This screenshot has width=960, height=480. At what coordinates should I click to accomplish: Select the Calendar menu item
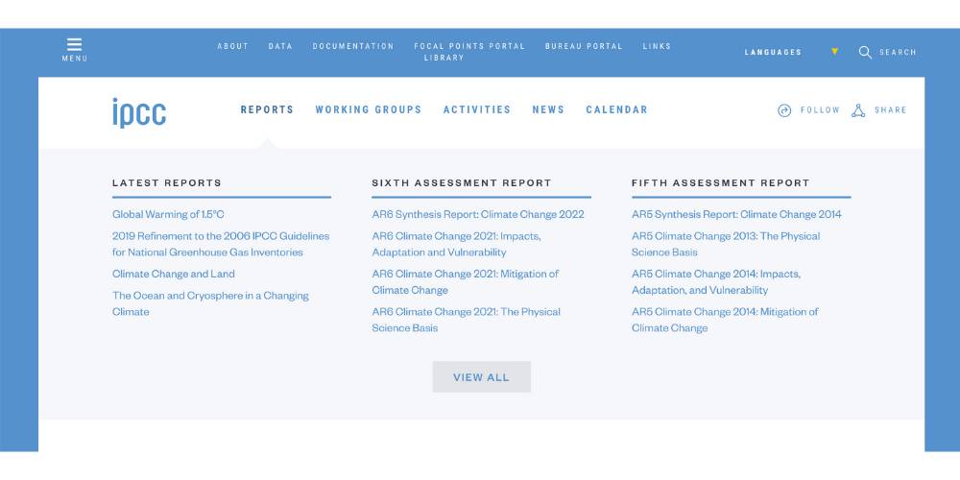(616, 109)
